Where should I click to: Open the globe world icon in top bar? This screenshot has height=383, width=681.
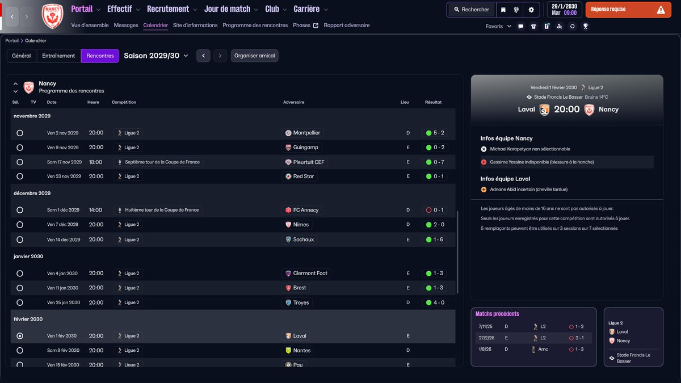pyautogui.click(x=516, y=10)
